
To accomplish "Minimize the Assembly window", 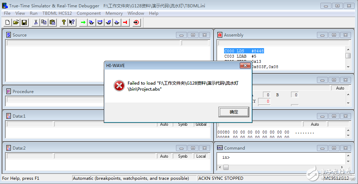I will [322, 35].
